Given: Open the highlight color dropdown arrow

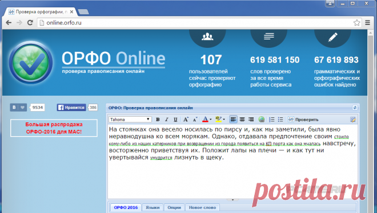Looking at the screenshot, I should [224, 120].
